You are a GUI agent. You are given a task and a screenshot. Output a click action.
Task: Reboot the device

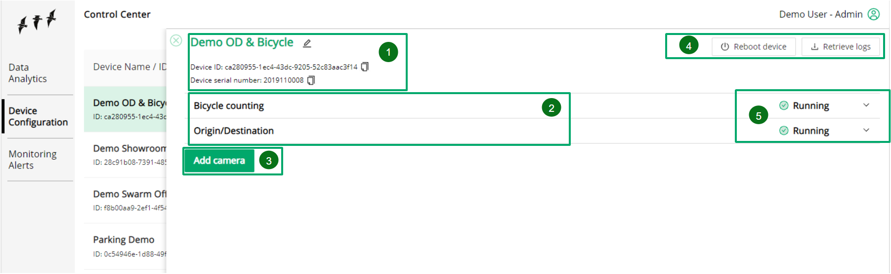[754, 47]
